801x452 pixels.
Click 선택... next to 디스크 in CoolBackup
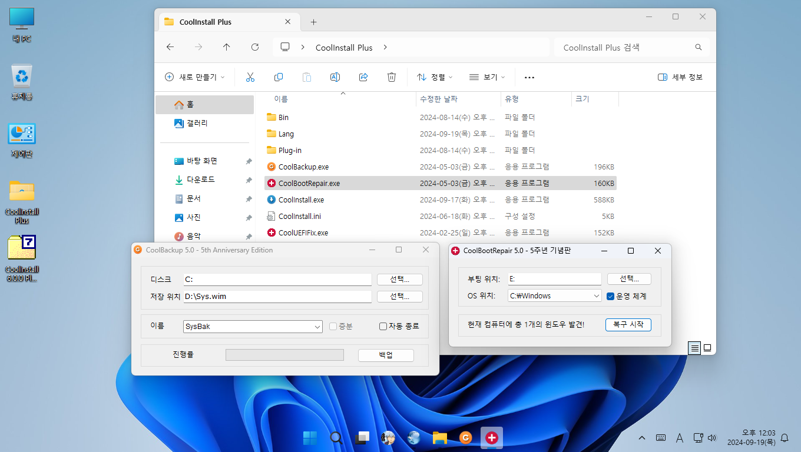click(399, 279)
